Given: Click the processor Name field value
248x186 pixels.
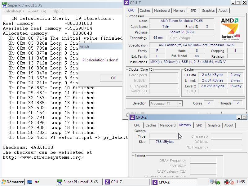Looking at the screenshot, I should pyautogui.click(x=182, y=21).
